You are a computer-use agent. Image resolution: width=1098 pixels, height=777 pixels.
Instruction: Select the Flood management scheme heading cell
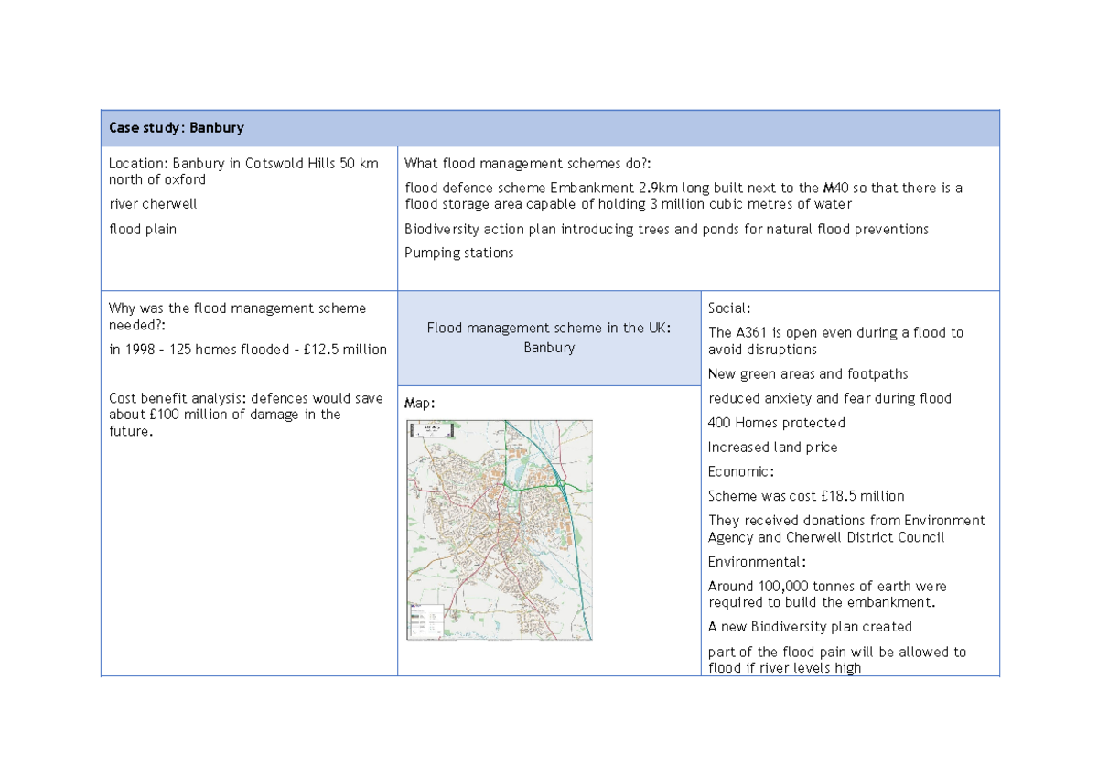[549, 337]
